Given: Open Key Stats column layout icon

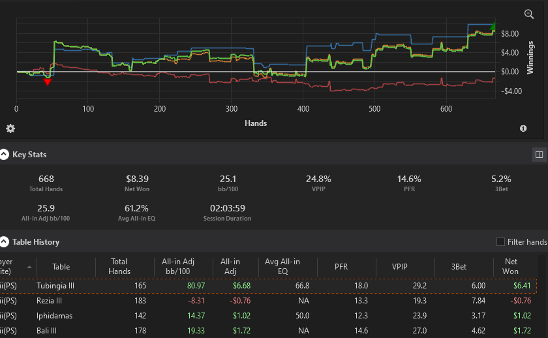Looking at the screenshot, I should click(539, 155).
